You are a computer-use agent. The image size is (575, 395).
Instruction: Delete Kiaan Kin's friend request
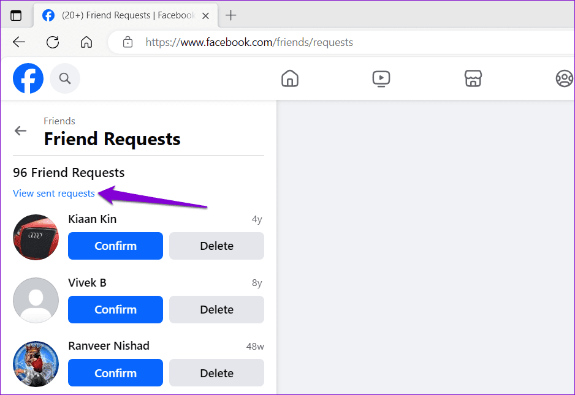pyautogui.click(x=216, y=246)
